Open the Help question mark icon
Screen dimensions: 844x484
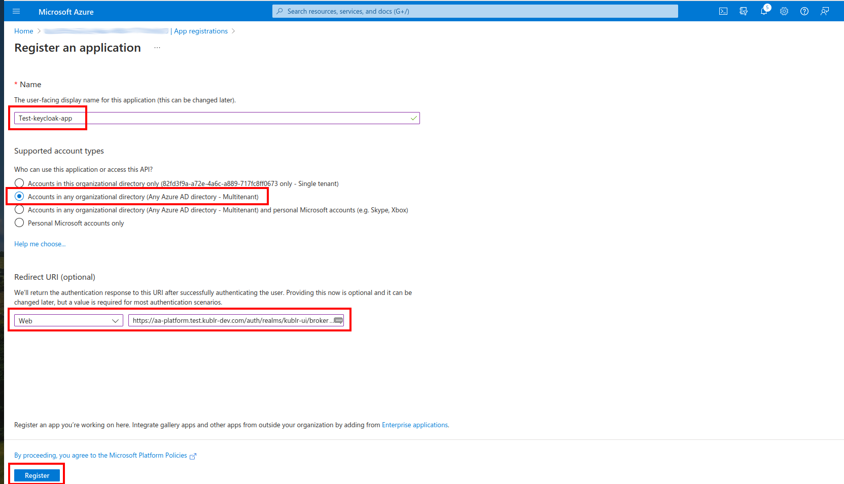click(x=804, y=11)
